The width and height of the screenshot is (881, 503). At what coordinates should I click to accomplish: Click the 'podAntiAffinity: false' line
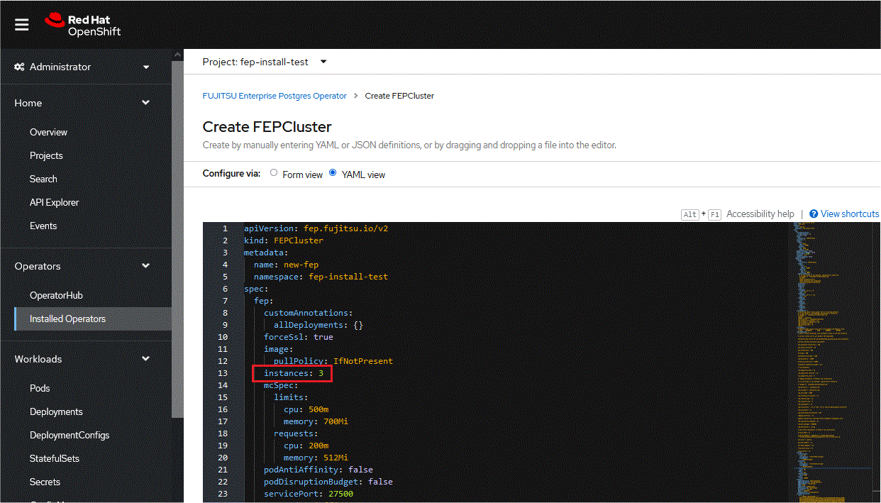pyautogui.click(x=318, y=470)
